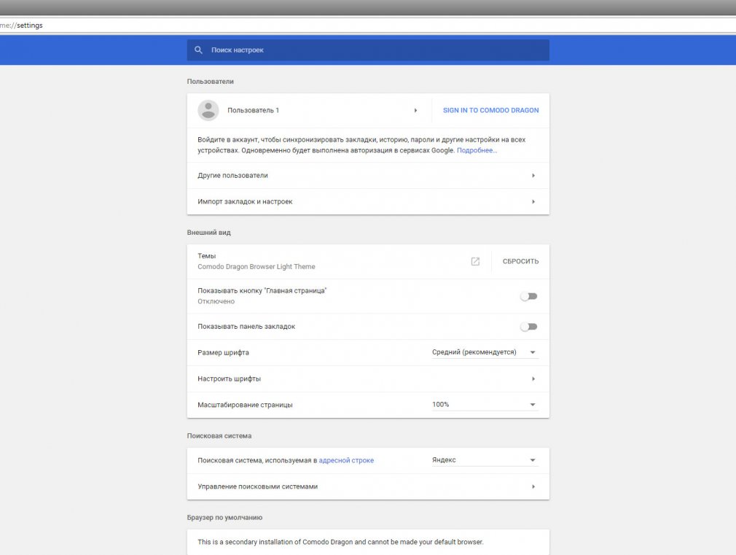The height and width of the screenshot is (555, 736).
Task: Click the magnifier icon in settings search
Action: tap(198, 50)
